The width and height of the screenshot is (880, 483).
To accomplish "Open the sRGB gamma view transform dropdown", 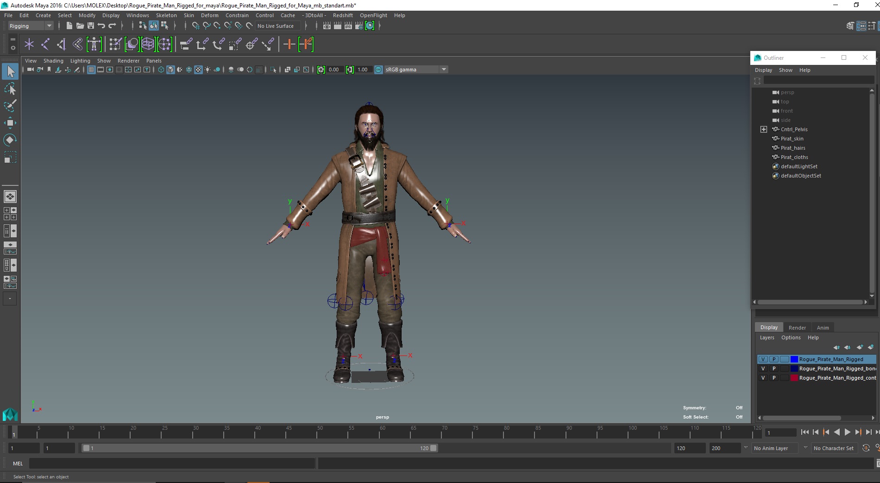I will 416,70.
